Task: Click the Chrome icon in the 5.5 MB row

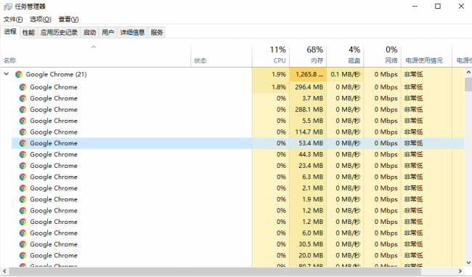Action: [23, 121]
